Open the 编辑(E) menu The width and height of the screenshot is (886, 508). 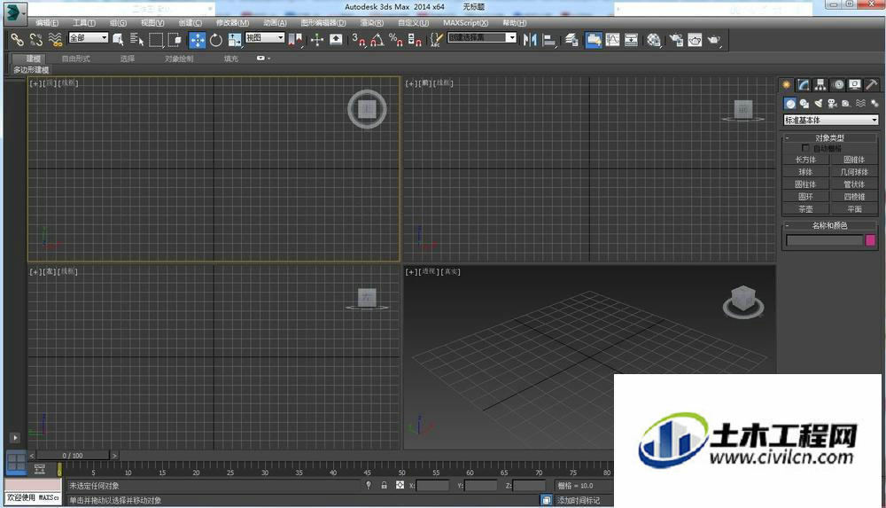47,23
